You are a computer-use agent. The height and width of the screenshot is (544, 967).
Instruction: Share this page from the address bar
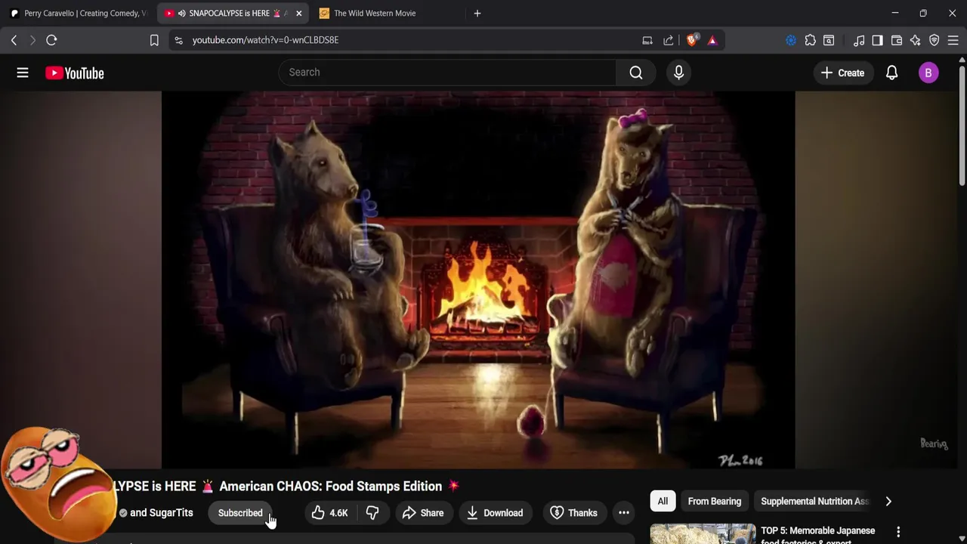point(669,40)
